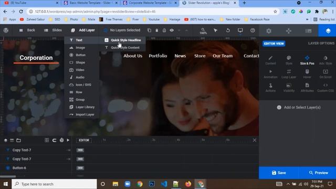The image size is (336, 189).
Task: Choose Import Layer from menu
Action: point(82,114)
